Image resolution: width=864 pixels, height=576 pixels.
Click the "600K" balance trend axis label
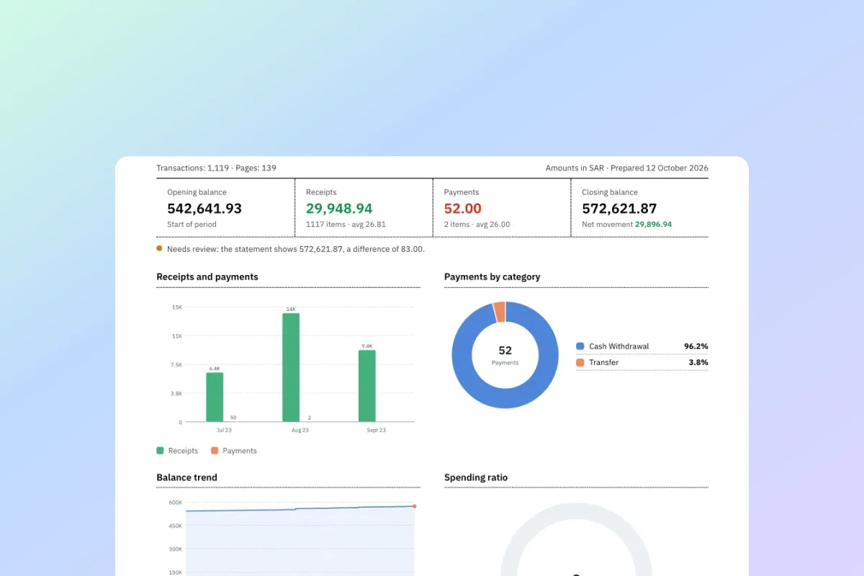175,503
